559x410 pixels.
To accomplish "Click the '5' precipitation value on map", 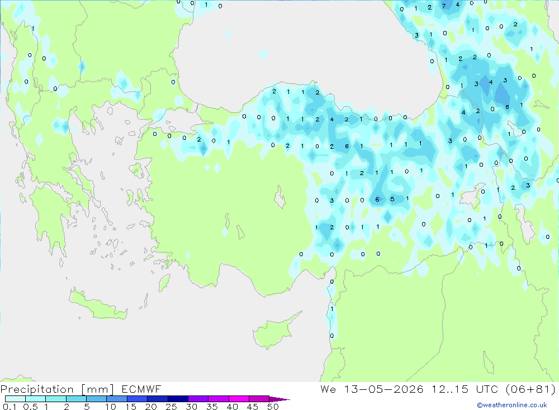I will tap(392, 199).
